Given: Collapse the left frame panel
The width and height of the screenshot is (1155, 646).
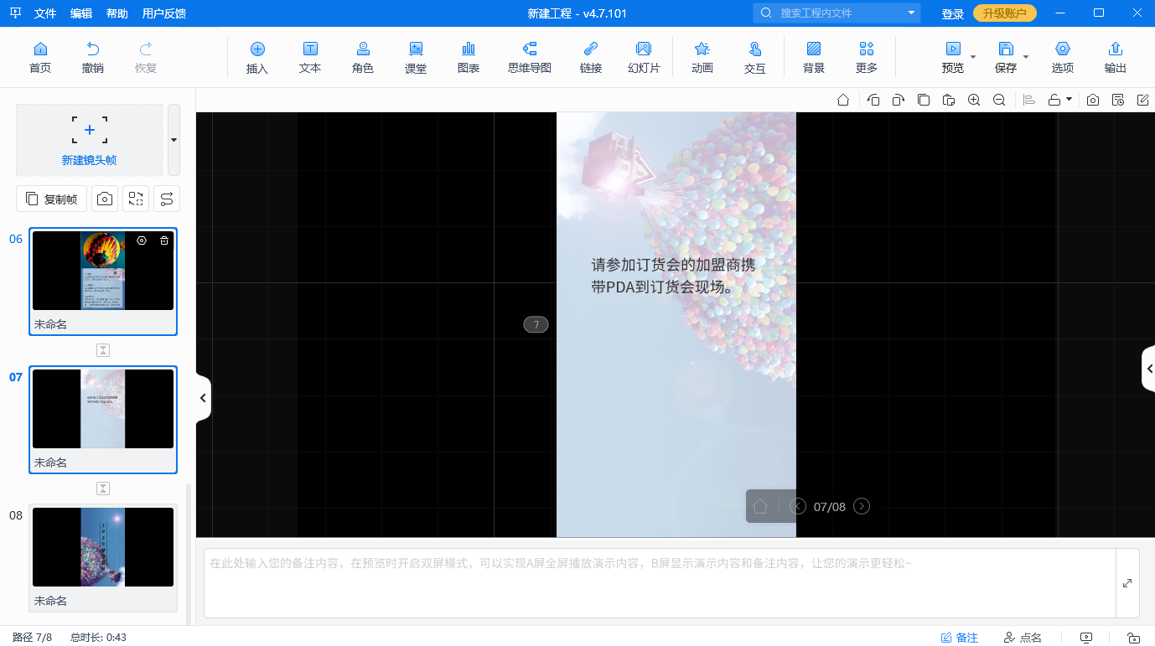Looking at the screenshot, I should tap(203, 398).
